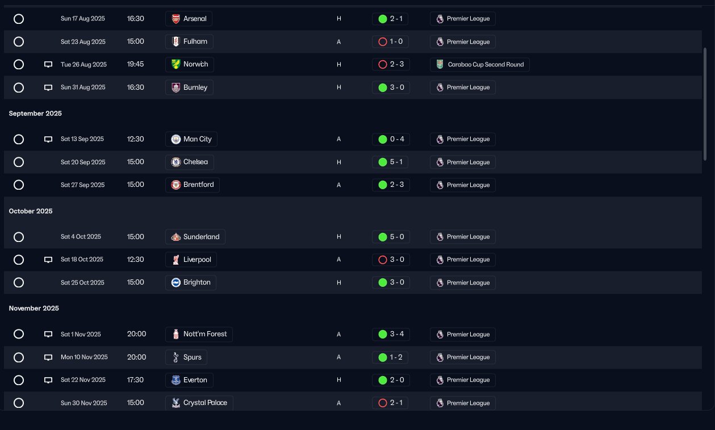Click the TV broadcast icon for Norwich match
Viewport: 715px width, 430px height.
(48, 65)
